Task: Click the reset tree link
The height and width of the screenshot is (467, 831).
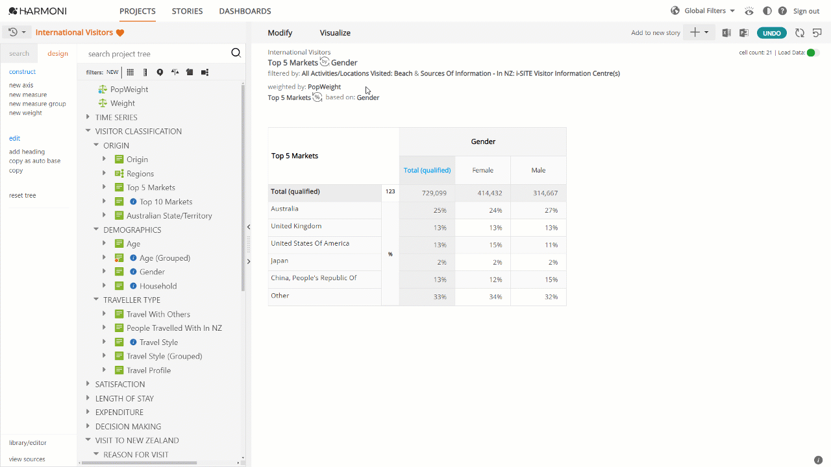Action: click(23, 195)
